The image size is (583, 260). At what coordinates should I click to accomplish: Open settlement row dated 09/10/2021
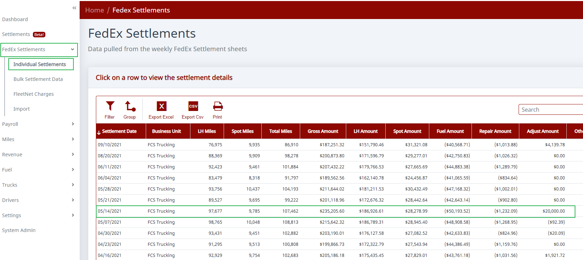click(339, 145)
